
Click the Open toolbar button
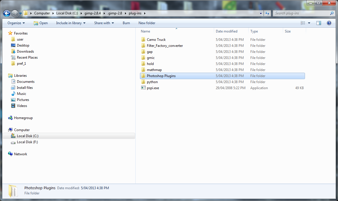coord(41,23)
